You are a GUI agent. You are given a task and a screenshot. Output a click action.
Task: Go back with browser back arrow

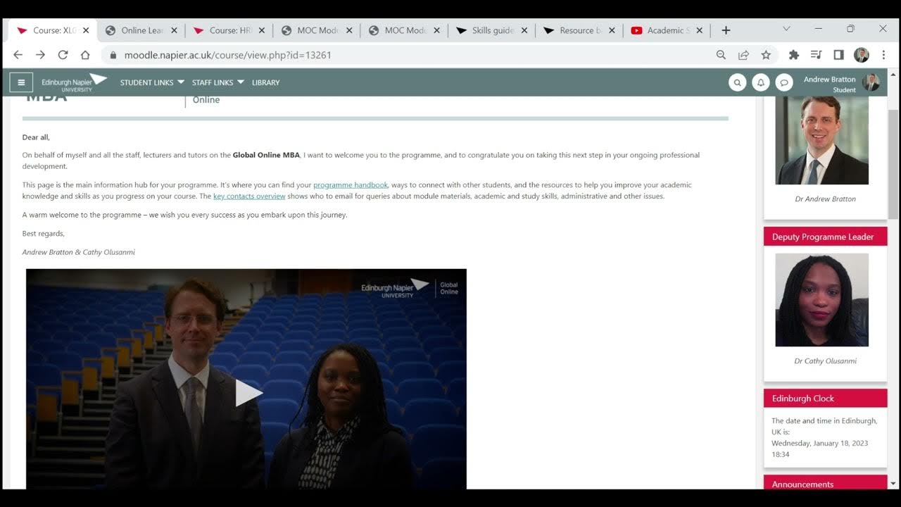[18, 55]
